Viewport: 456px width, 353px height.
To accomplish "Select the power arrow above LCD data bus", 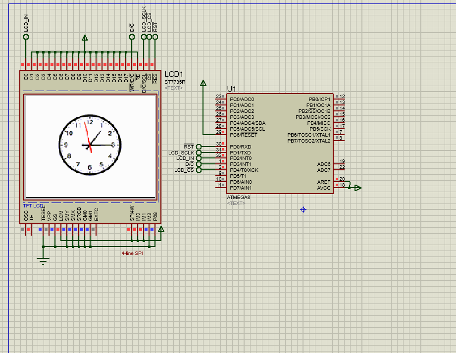I will tap(85, 38).
